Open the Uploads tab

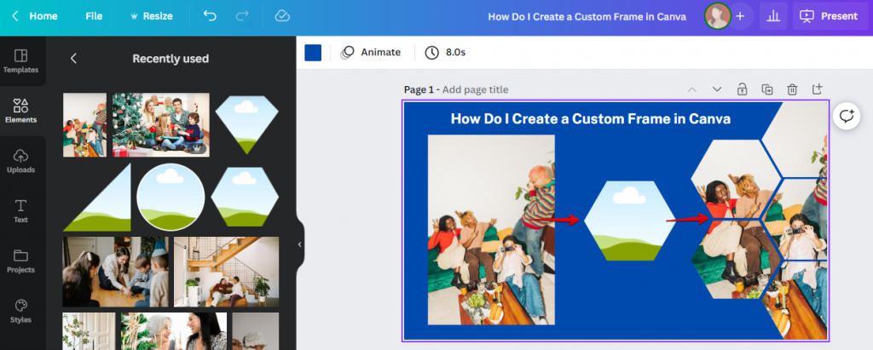(21, 161)
